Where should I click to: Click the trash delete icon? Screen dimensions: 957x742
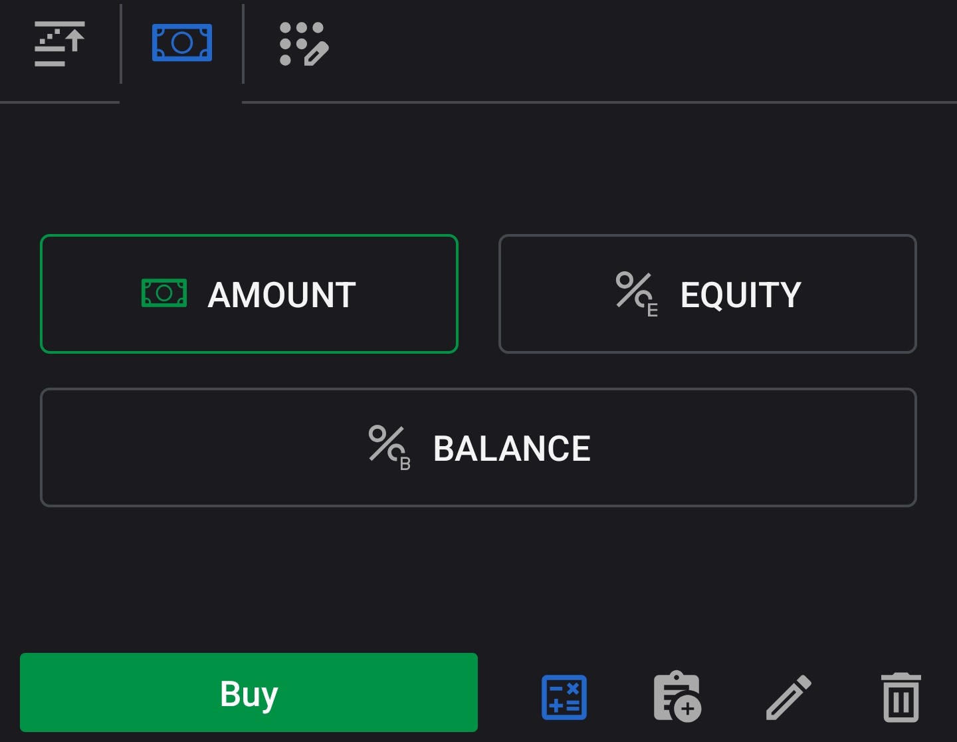click(901, 697)
